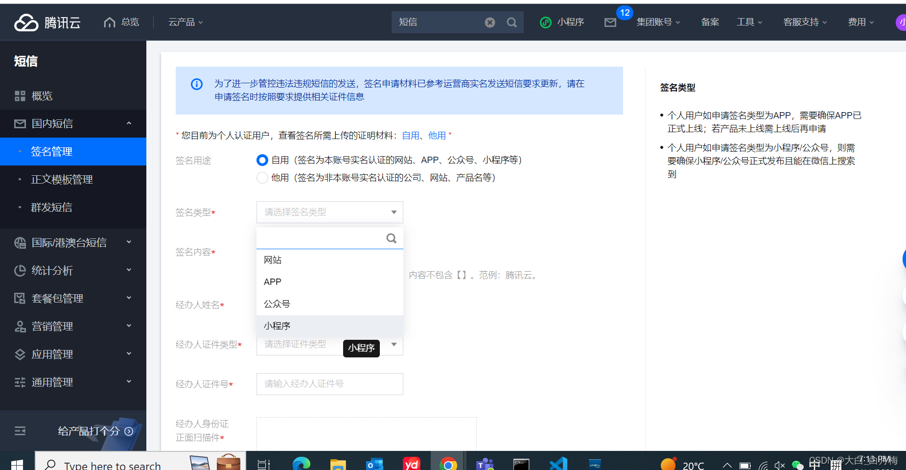The image size is (906, 470).
Task: Open the command prompt on taskbar
Action: click(521, 465)
